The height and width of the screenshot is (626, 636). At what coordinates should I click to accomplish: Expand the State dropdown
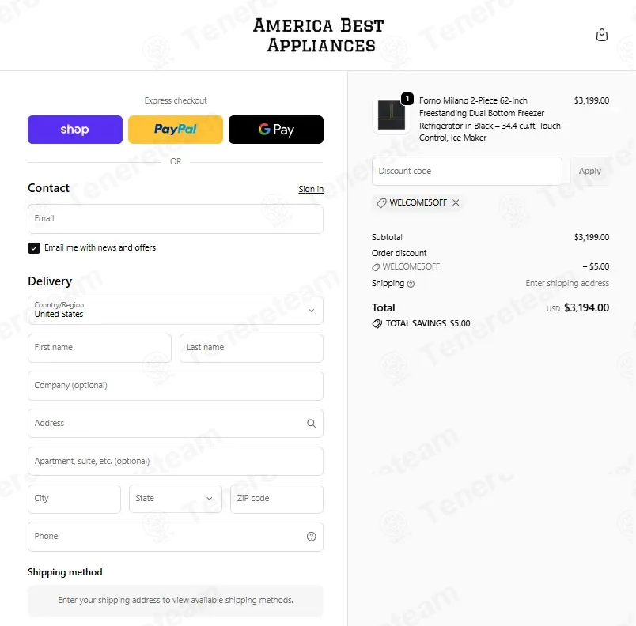tap(176, 499)
